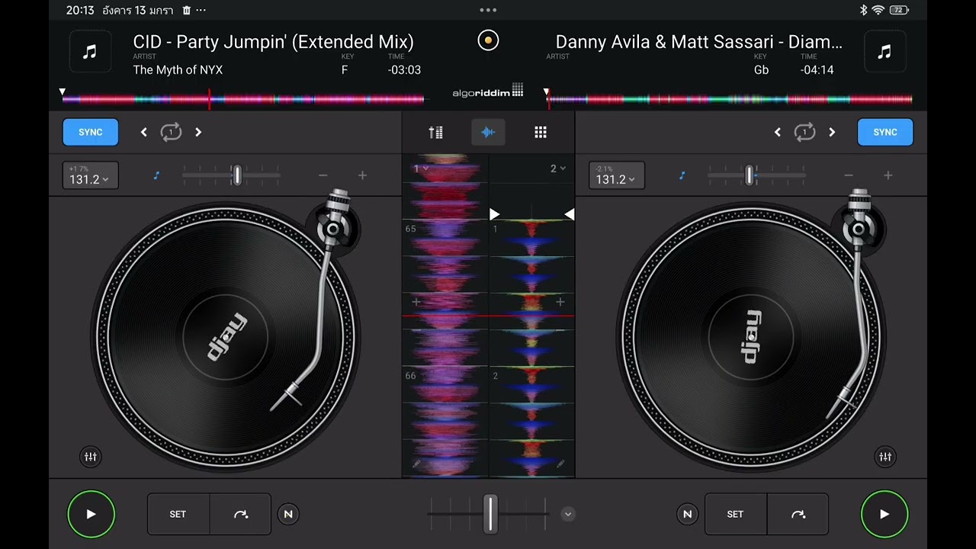The image size is (976, 549).
Task: Pitch bend plus on left deck
Action: tap(362, 175)
